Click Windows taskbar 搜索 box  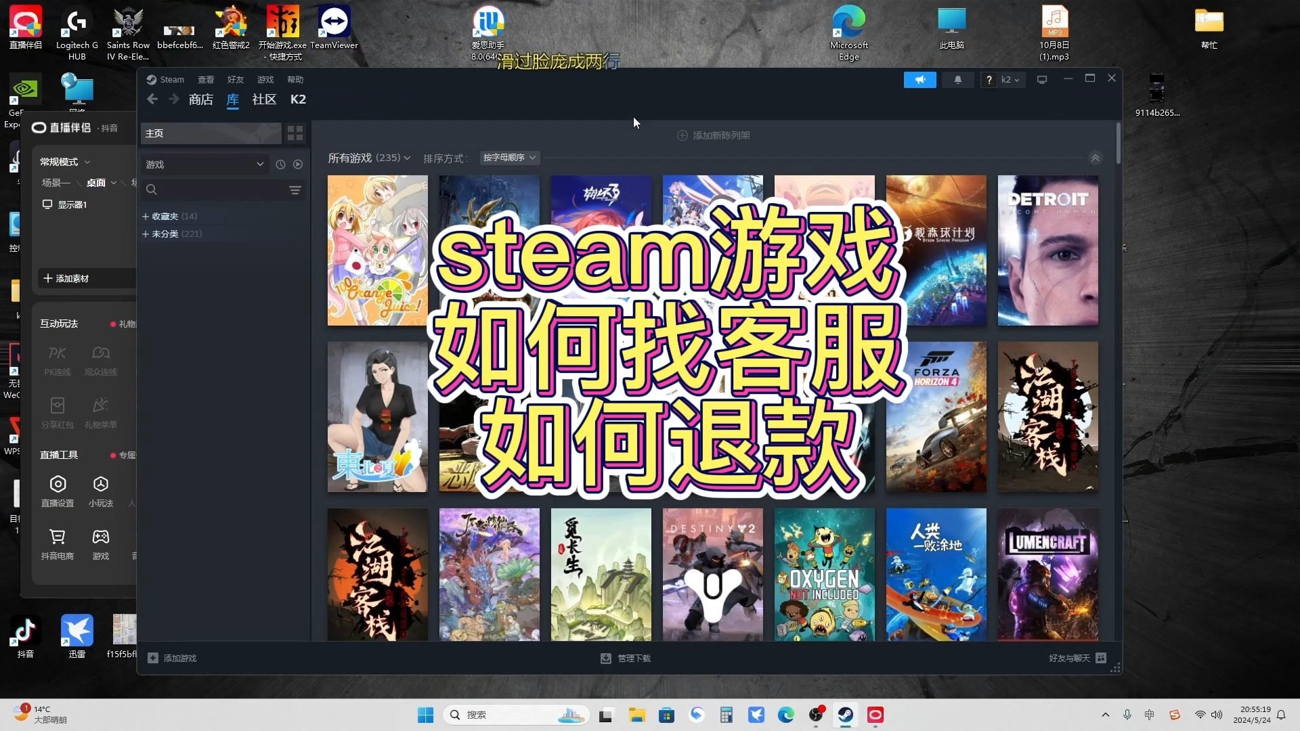516,715
